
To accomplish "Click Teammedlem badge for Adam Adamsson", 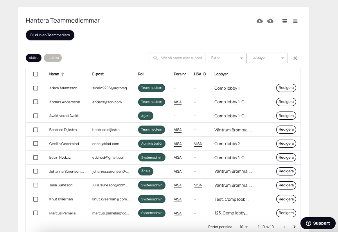I will [151, 88].
